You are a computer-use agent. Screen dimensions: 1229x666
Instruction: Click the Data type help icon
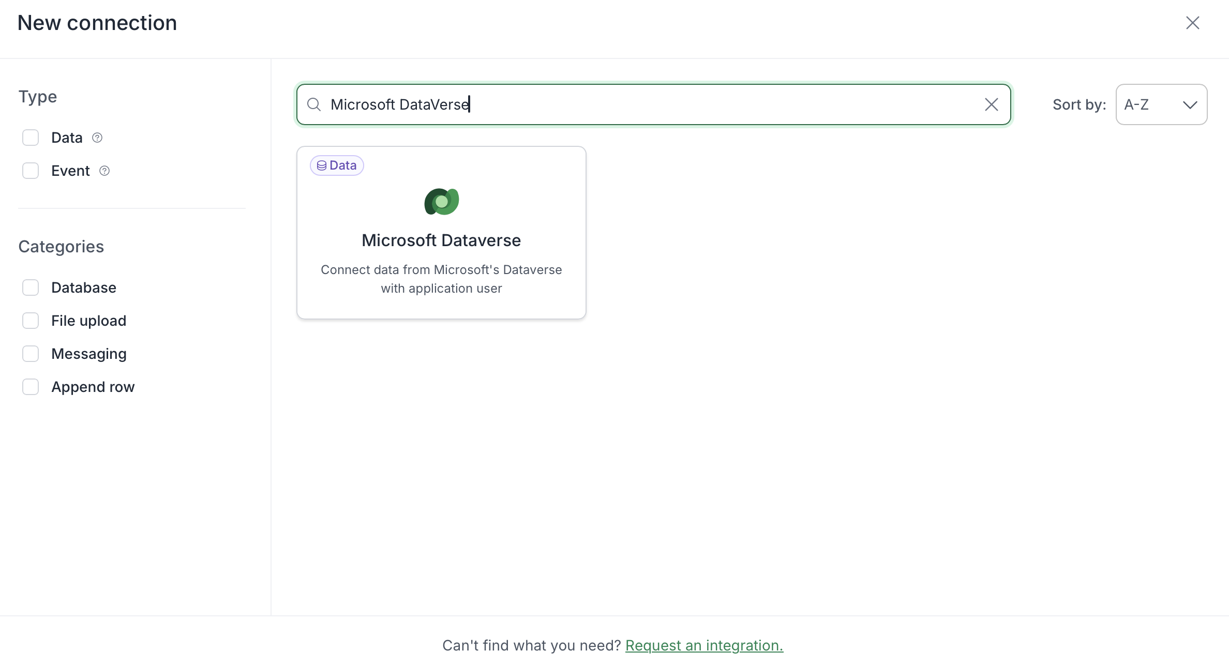pos(97,138)
